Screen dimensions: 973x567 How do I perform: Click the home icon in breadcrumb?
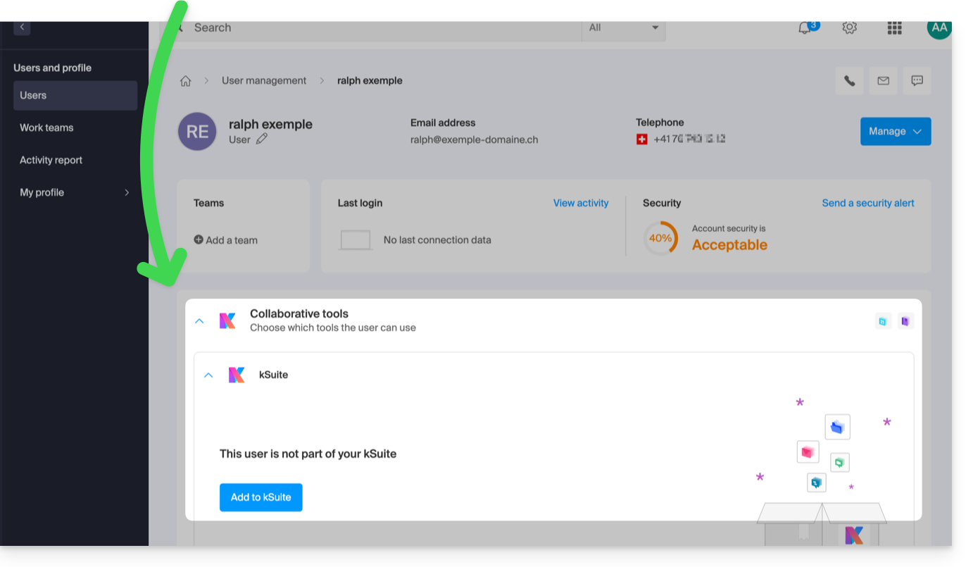(186, 81)
